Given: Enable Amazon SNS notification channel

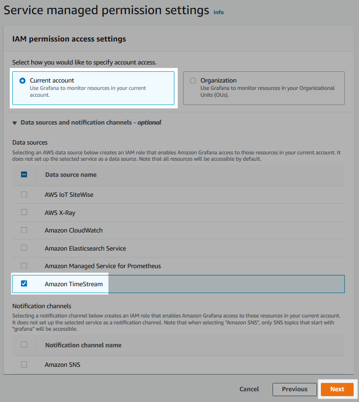Looking at the screenshot, I should click(x=24, y=364).
